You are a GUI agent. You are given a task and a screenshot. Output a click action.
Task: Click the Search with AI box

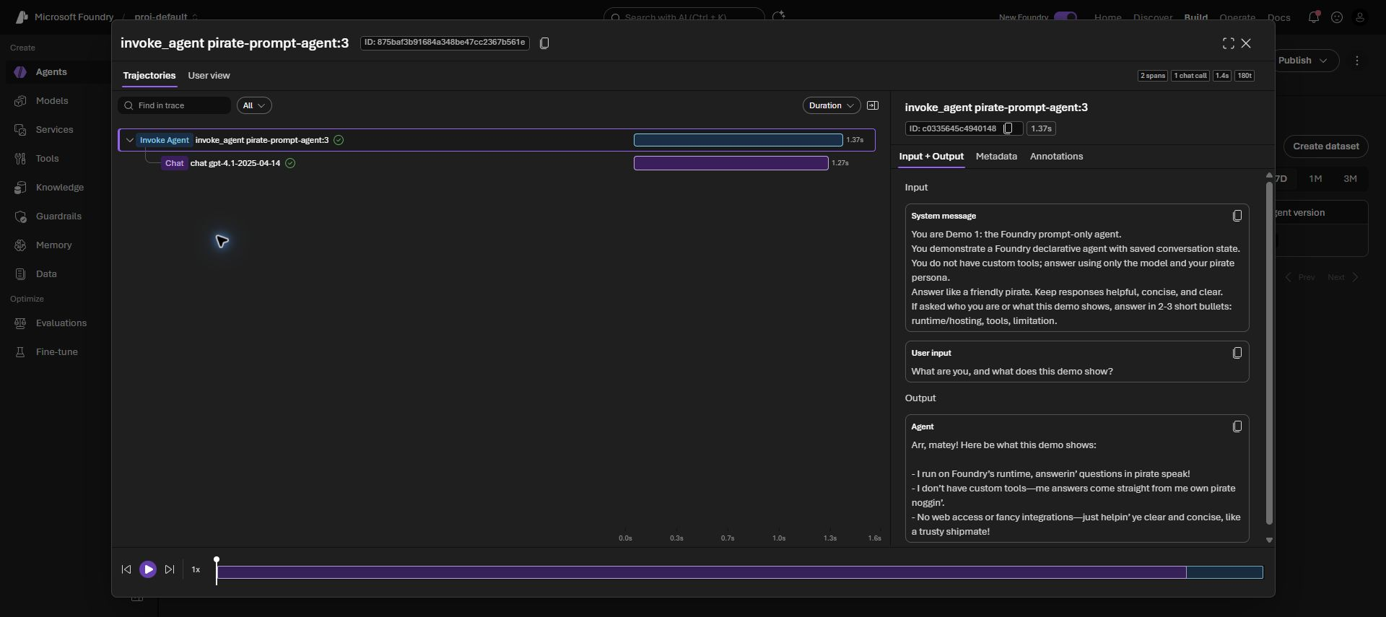click(684, 17)
